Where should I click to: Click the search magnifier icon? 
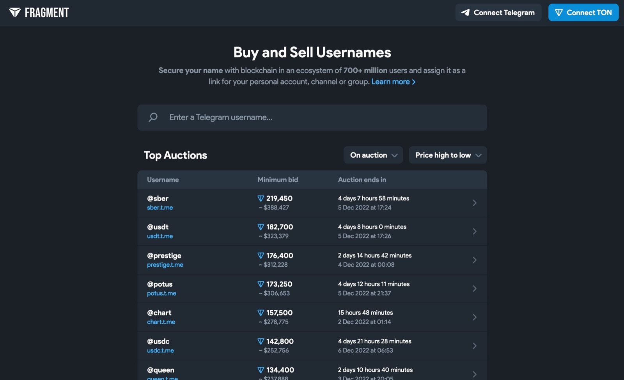point(153,117)
